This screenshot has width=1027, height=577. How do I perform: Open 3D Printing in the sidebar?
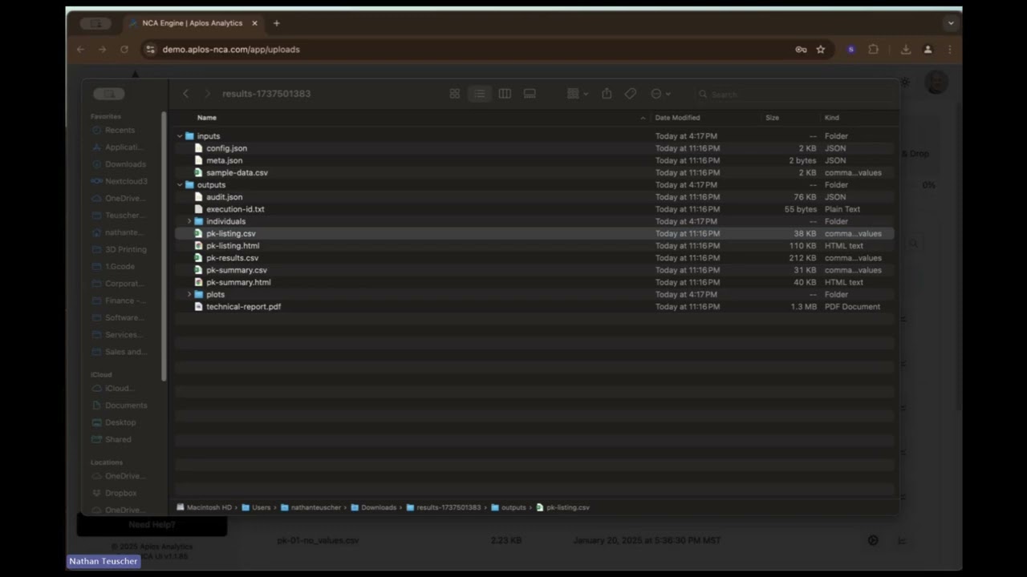pyautogui.click(x=126, y=249)
